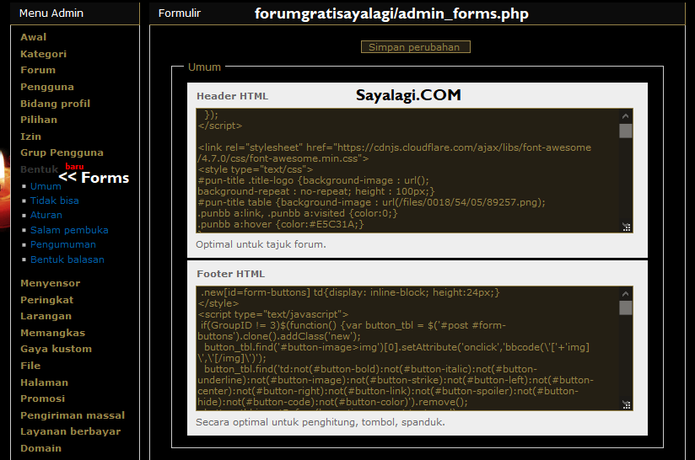
Task: Open the Memangkas menu item
Action: point(53,333)
